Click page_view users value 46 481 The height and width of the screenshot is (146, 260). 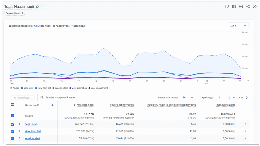pyautogui.click(x=120, y=124)
